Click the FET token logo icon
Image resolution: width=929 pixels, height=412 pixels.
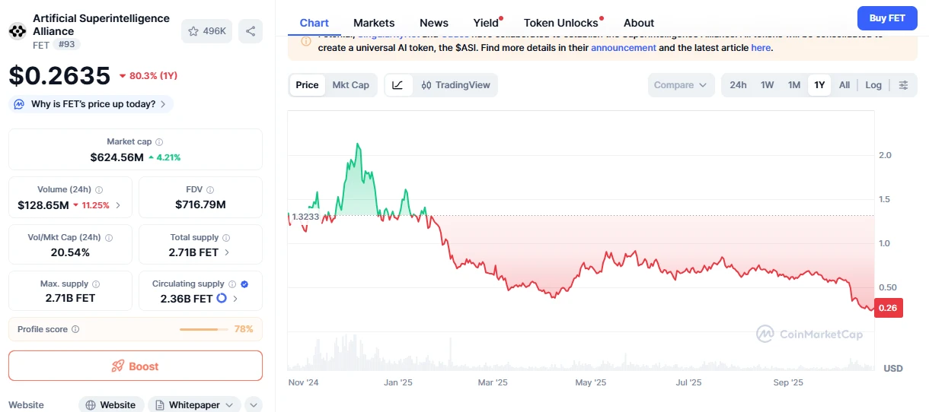tap(17, 31)
